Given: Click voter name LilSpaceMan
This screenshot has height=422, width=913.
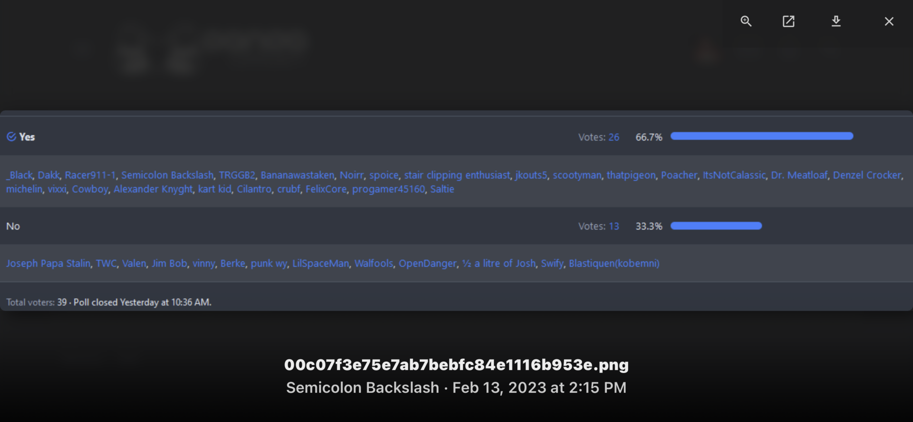Looking at the screenshot, I should tap(321, 264).
